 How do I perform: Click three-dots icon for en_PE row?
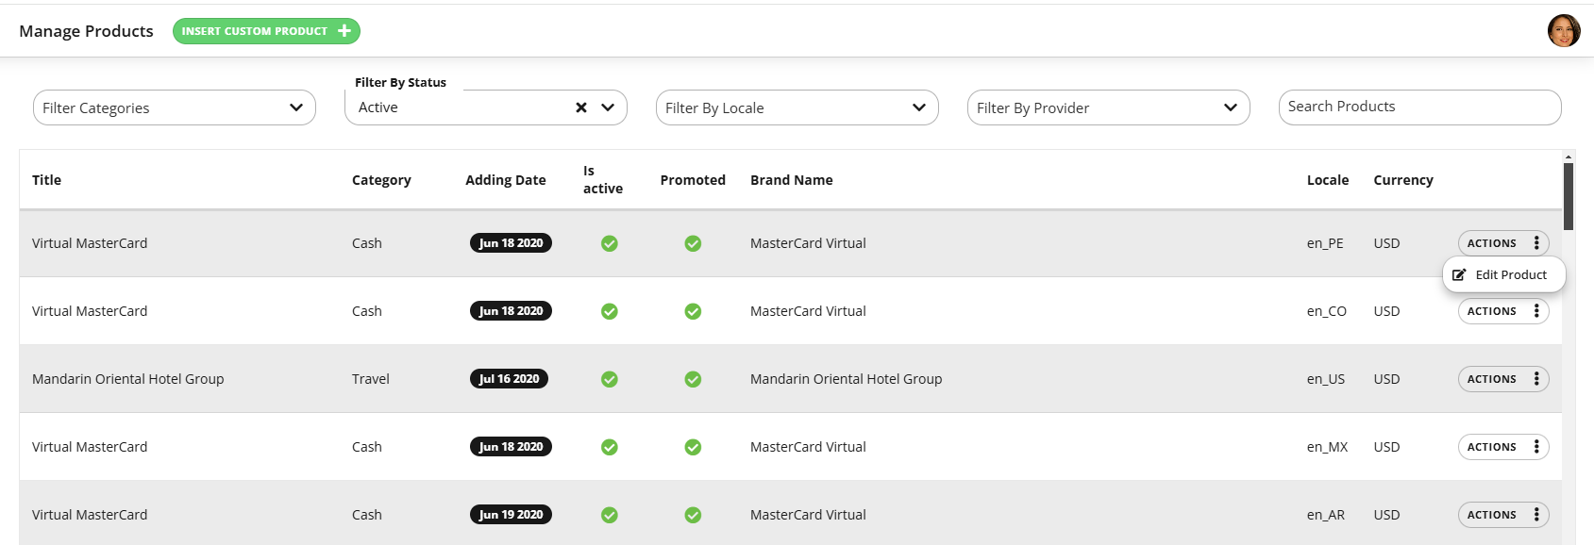(1536, 243)
